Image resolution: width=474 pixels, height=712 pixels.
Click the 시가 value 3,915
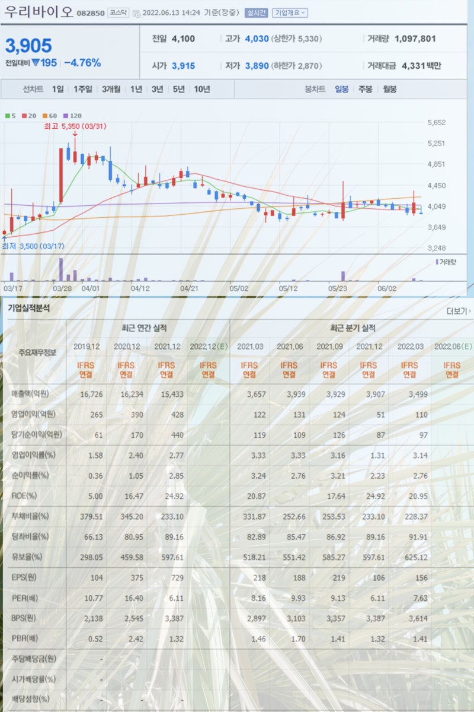(x=183, y=66)
